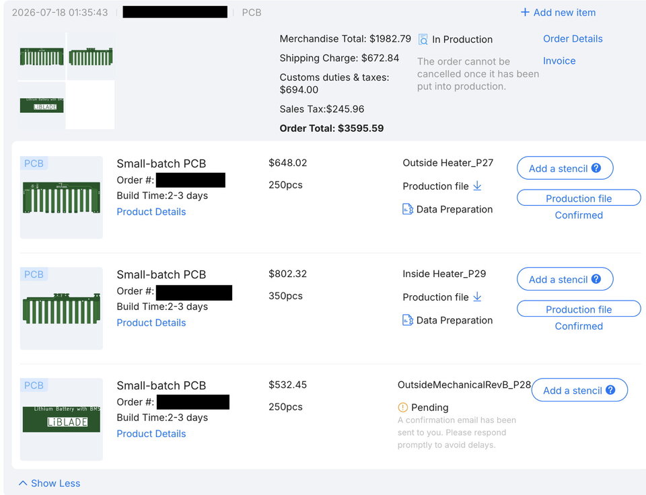Click OutsideMechanicalRevB_P28 file name

464,385
